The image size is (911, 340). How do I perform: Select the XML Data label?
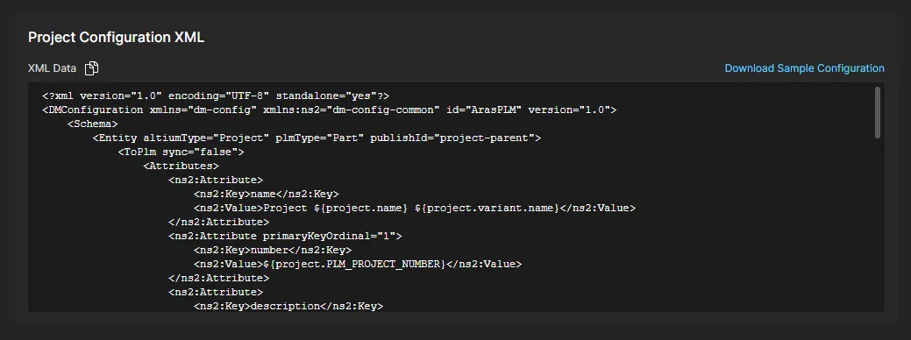tap(52, 68)
